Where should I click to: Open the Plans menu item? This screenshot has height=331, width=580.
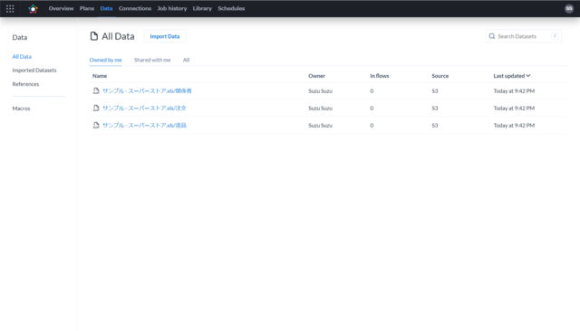pyautogui.click(x=87, y=8)
